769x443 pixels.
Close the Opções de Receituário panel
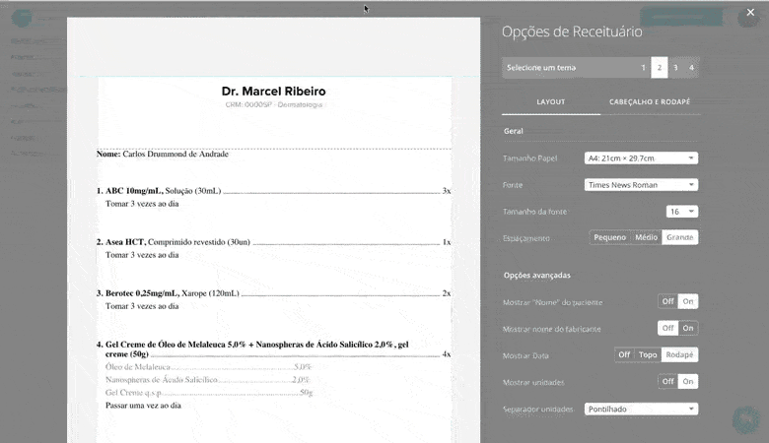pyautogui.click(x=750, y=13)
